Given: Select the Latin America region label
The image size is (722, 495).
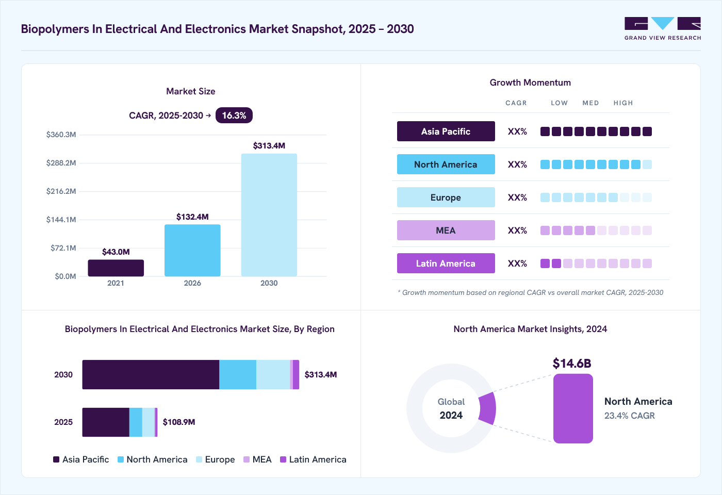Looking at the screenshot, I should tap(446, 263).
